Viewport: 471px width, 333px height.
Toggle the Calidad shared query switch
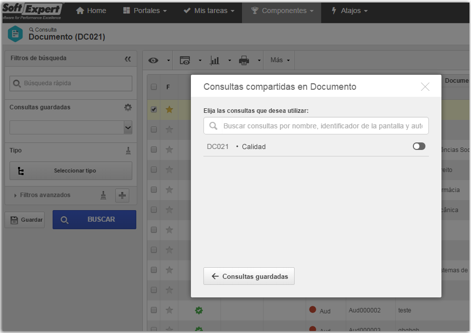pyautogui.click(x=419, y=146)
